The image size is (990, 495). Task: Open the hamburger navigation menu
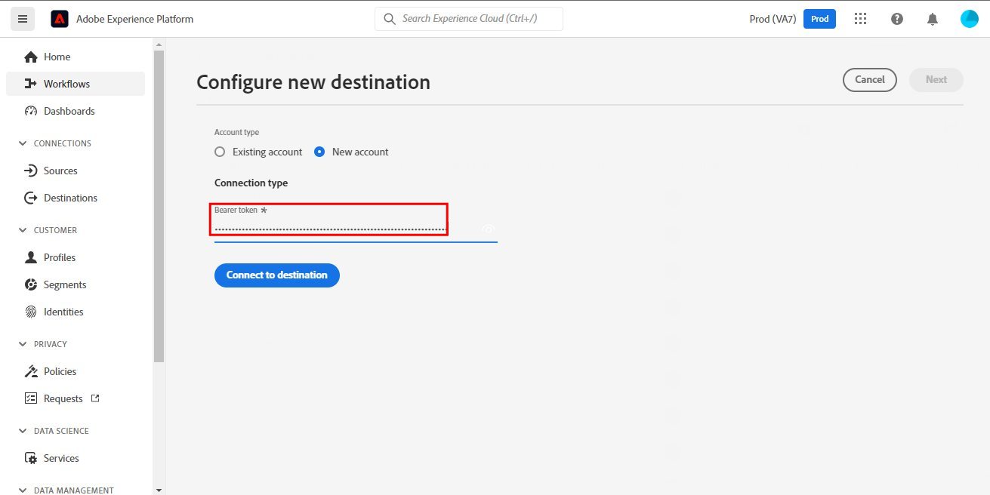pos(22,19)
